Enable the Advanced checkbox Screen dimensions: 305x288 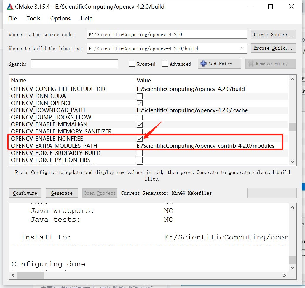pyautogui.click(x=165, y=64)
